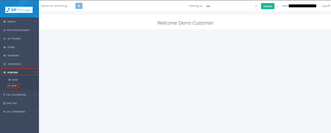Click the green Update button

pos(268,6)
